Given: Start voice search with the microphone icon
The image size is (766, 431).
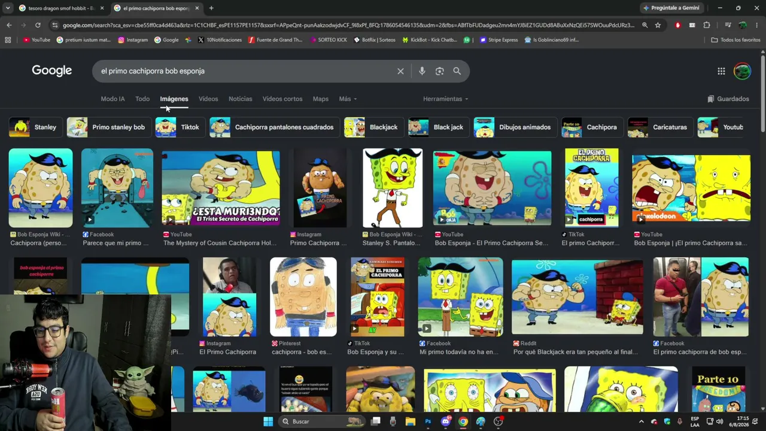Looking at the screenshot, I should (422, 71).
